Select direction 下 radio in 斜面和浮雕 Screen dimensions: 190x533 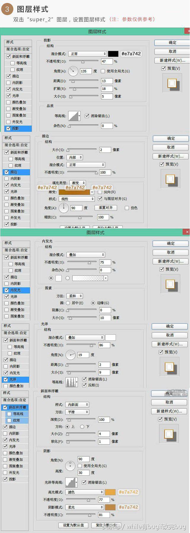coord(82,427)
